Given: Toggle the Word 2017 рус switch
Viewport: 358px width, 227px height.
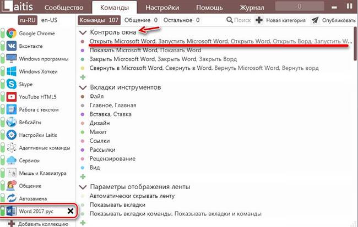Looking at the screenshot, I should pyautogui.click(x=3, y=211).
